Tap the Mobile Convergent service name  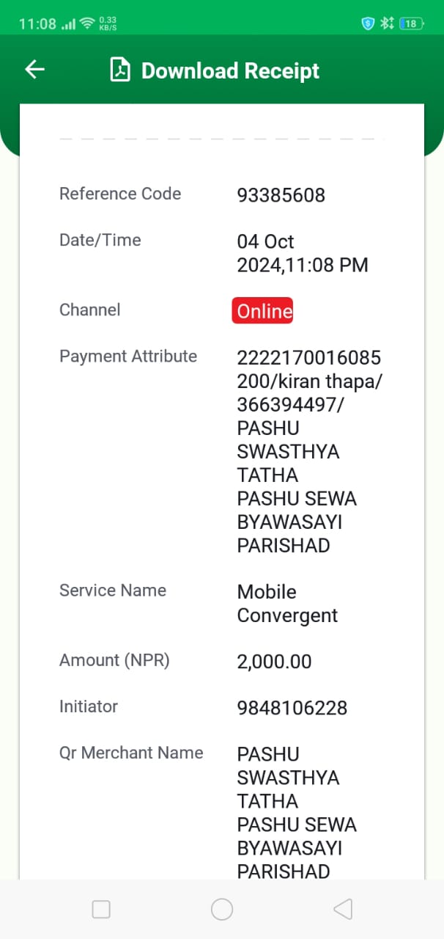[287, 604]
